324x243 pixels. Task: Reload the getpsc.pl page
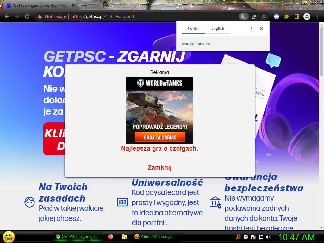(x=27, y=16)
